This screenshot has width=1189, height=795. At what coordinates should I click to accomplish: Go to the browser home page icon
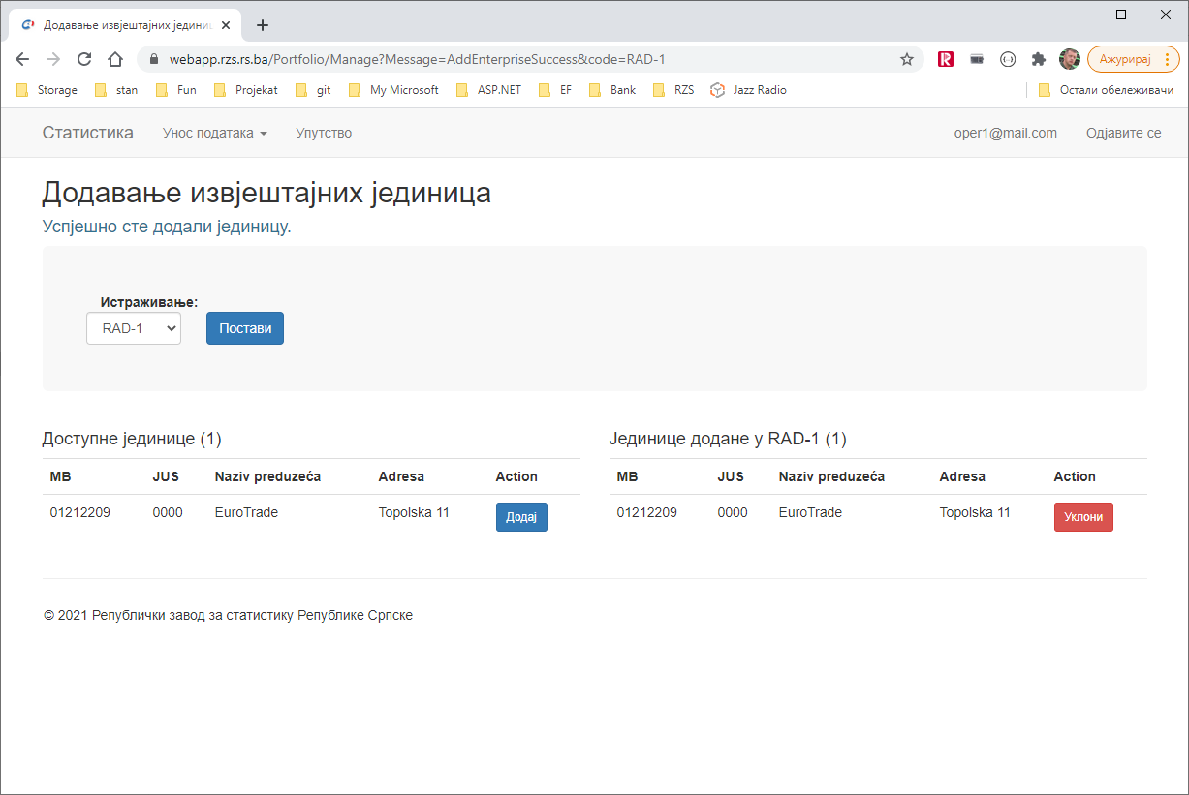[x=115, y=59]
